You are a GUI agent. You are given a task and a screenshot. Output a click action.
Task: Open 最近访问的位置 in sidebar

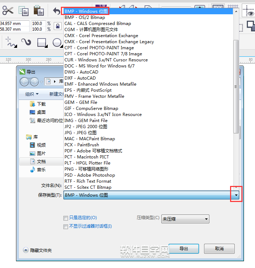point(46,121)
